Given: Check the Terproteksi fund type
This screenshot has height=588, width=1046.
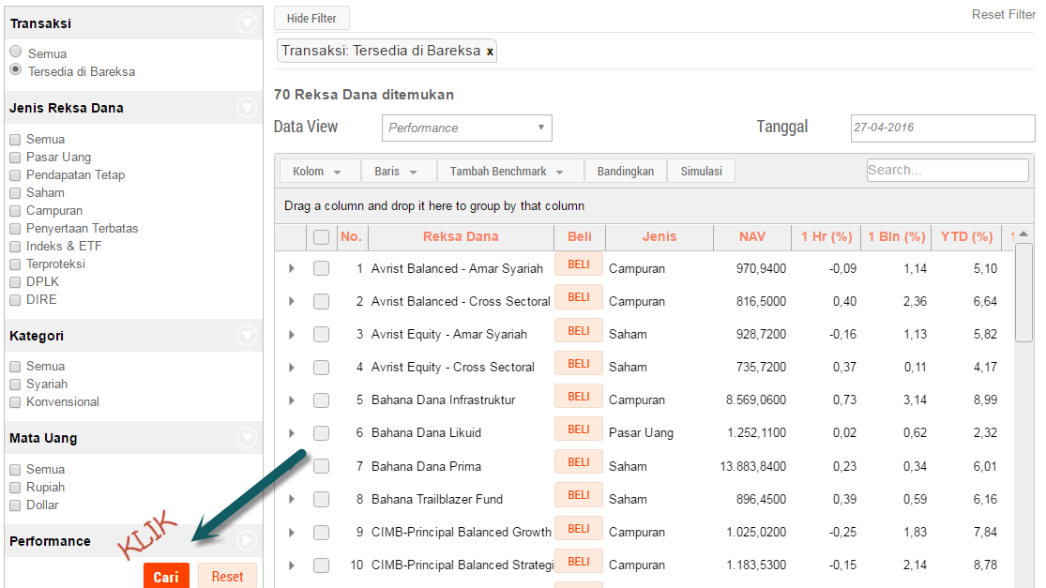Looking at the screenshot, I should (15, 264).
